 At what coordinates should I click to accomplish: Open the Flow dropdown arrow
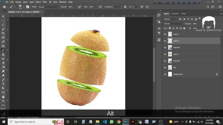click(x=95, y=7)
